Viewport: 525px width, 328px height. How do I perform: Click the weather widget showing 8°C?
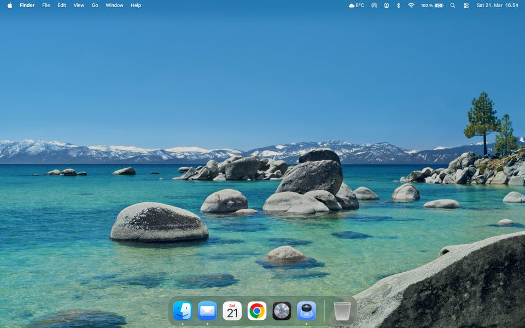coord(357,5)
